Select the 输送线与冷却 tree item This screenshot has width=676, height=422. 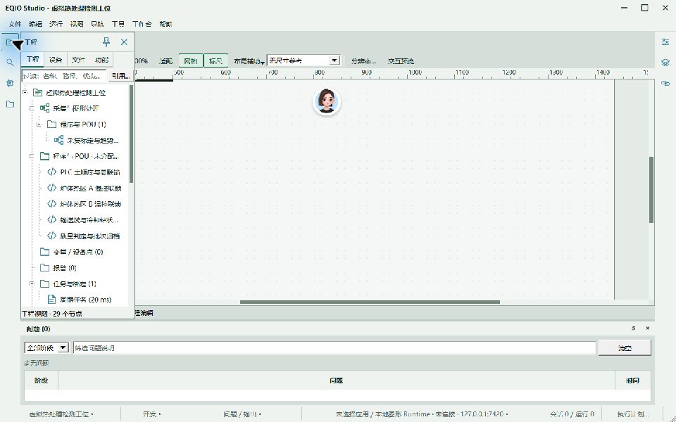[89, 219]
